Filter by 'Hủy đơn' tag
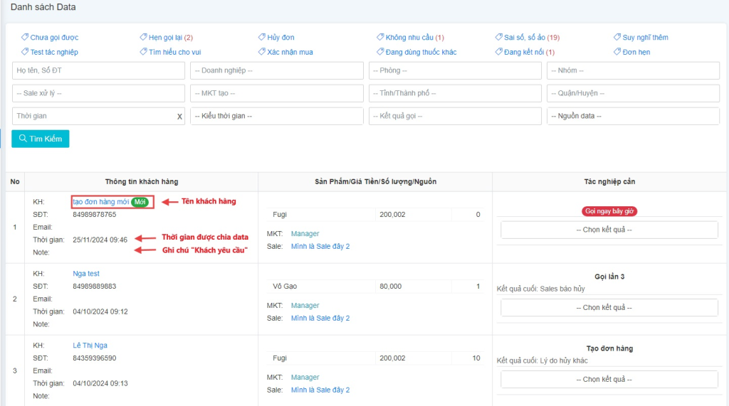The width and height of the screenshot is (729, 406). coord(280,37)
